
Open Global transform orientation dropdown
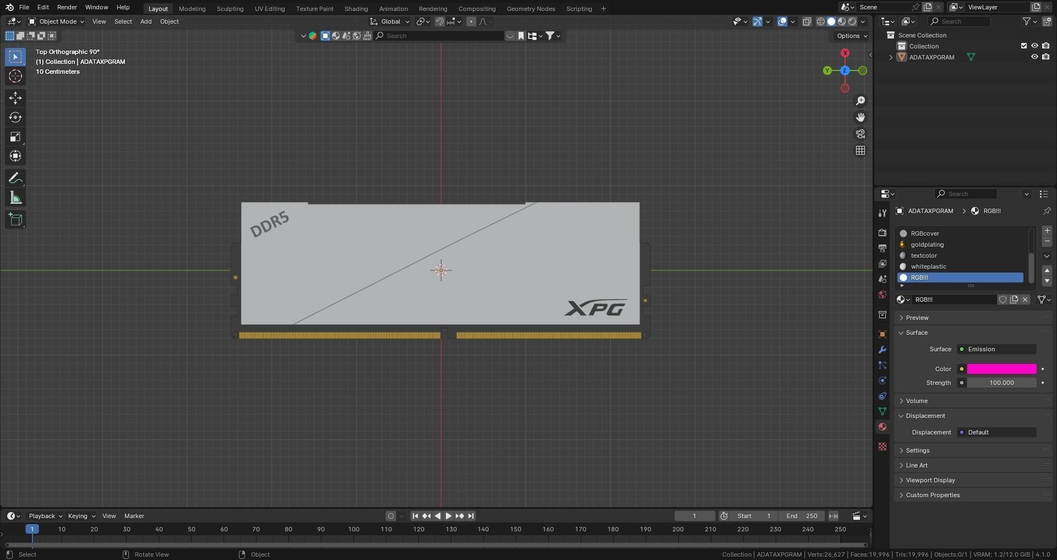(390, 21)
